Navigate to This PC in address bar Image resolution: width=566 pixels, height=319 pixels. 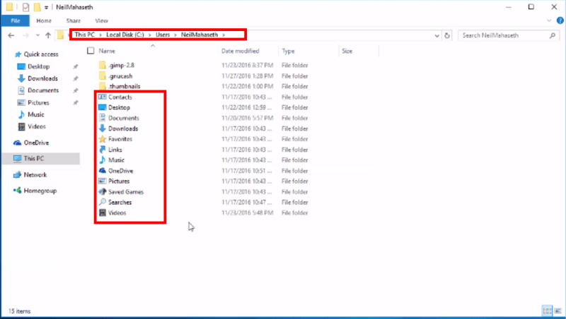tap(85, 35)
